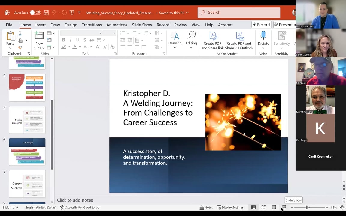
Task: Expand Customize Quick Access Toolbar arrow
Action: tap(79, 13)
